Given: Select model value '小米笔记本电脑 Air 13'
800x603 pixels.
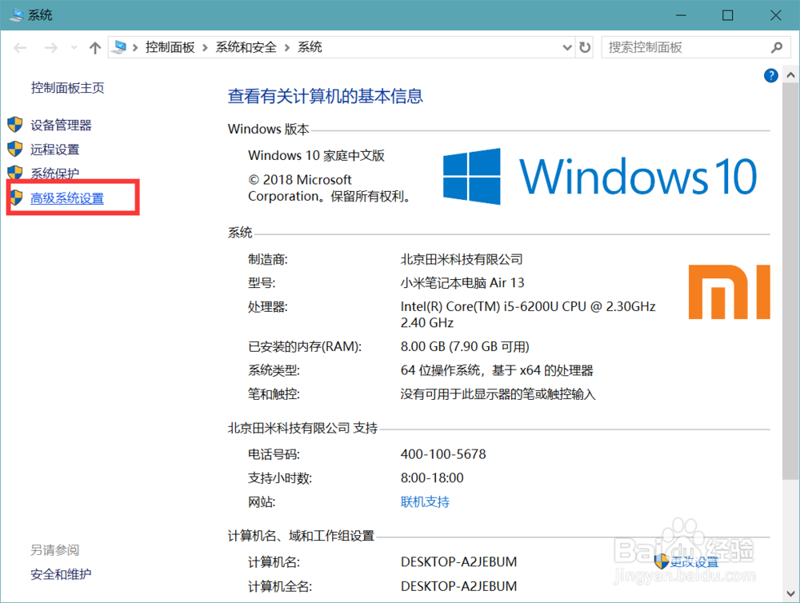Looking at the screenshot, I should point(462,282).
